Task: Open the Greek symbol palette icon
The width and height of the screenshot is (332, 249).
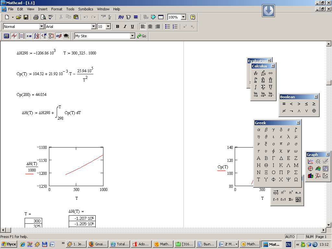Action: [59, 36]
